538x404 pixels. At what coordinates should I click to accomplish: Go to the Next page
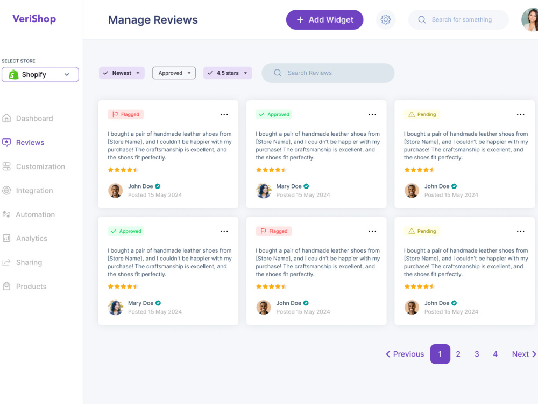coord(524,354)
